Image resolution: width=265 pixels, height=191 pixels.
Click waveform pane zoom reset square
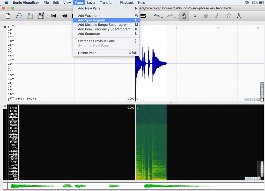tap(262, 100)
